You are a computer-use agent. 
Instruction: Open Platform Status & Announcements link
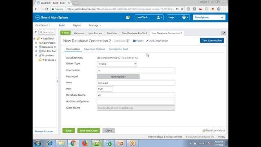coord(165,137)
